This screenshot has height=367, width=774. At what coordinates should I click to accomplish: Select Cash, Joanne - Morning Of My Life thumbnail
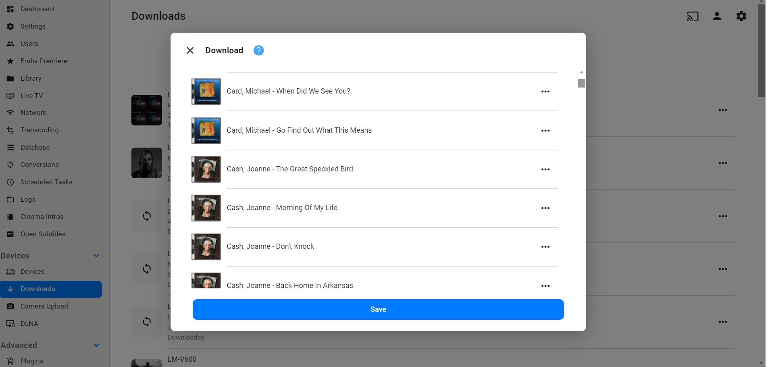[206, 208]
